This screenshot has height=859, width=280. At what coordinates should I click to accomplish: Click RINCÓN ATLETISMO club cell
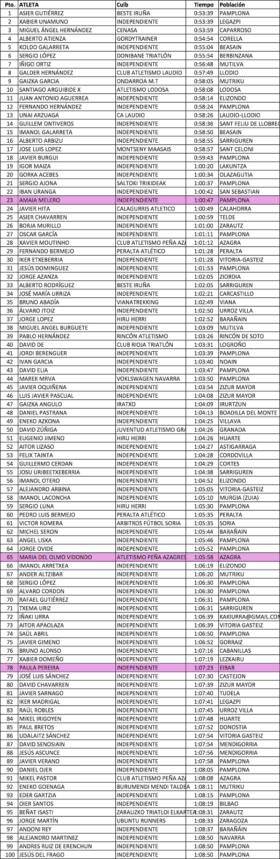click(x=142, y=336)
